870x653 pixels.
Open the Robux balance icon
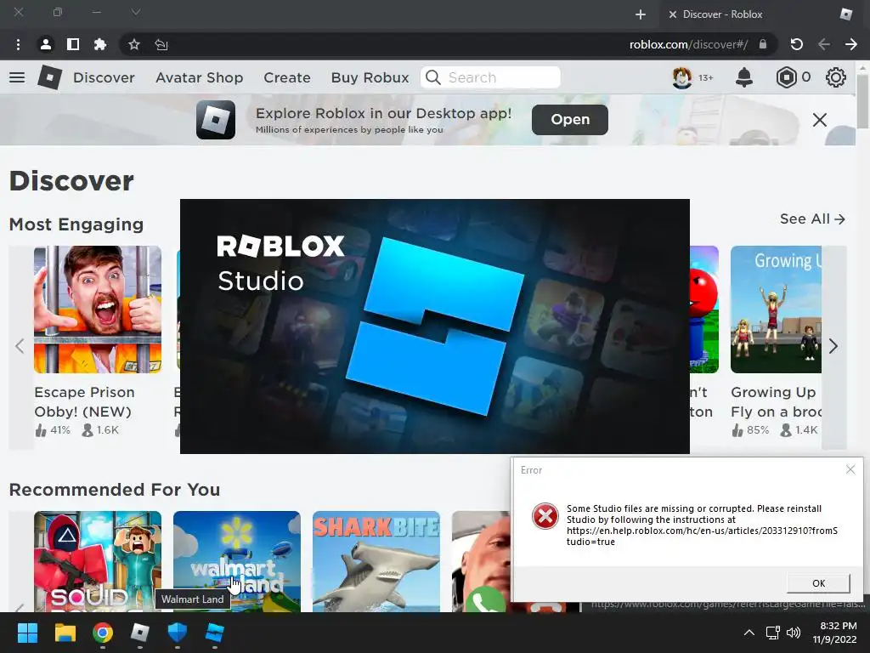coord(786,77)
